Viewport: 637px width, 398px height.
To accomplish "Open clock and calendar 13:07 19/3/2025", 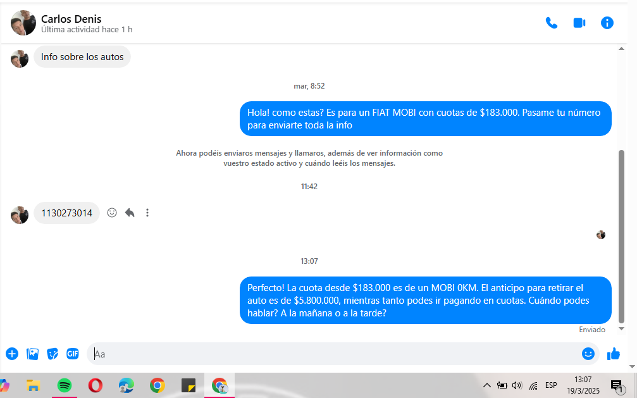I will pos(583,385).
